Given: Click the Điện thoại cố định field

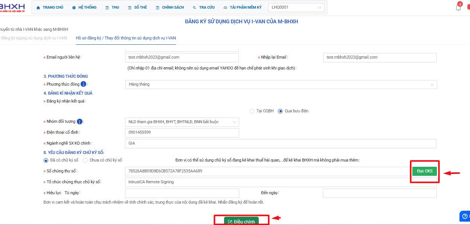Looking at the screenshot, I should pos(182,133).
